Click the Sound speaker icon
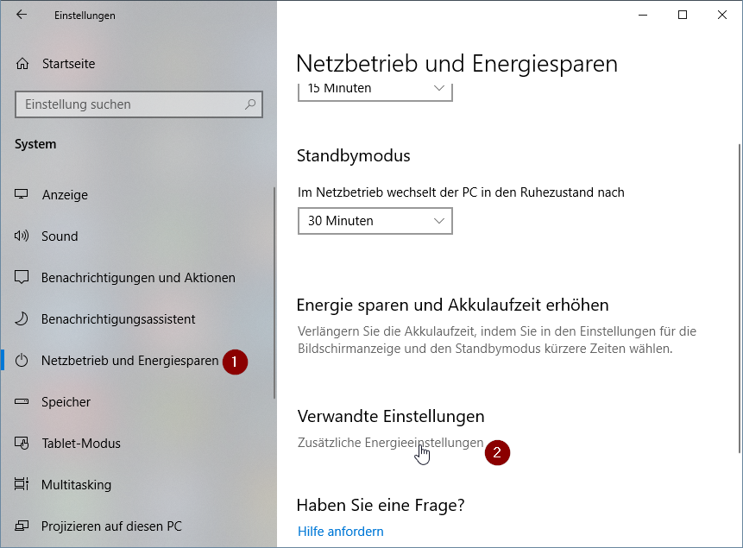Viewport: 743px width, 548px height. coord(22,236)
